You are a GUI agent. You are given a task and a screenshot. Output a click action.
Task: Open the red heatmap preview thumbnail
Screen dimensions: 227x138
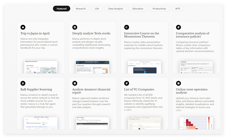tap(196, 123)
